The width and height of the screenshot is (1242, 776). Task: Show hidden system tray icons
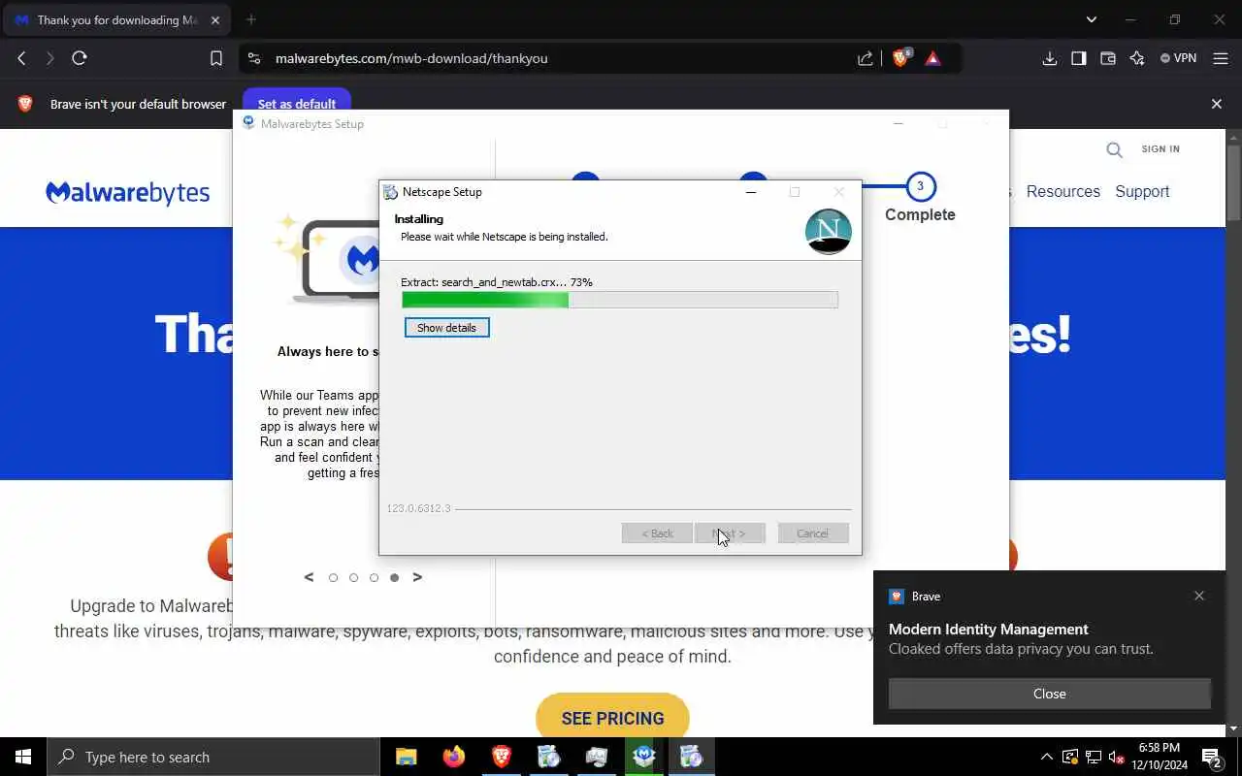[x=1046, y=757]
